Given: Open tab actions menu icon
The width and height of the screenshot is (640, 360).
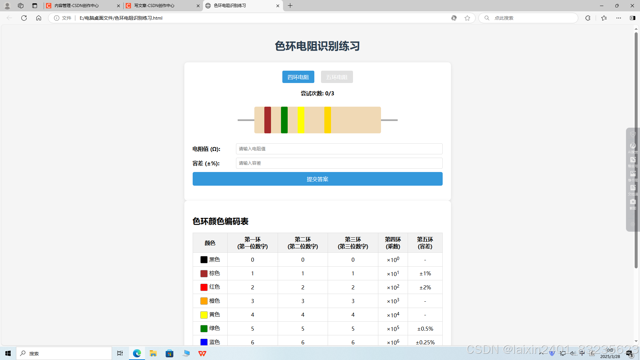Looking at the screenshot, I should tap(35, 6).
